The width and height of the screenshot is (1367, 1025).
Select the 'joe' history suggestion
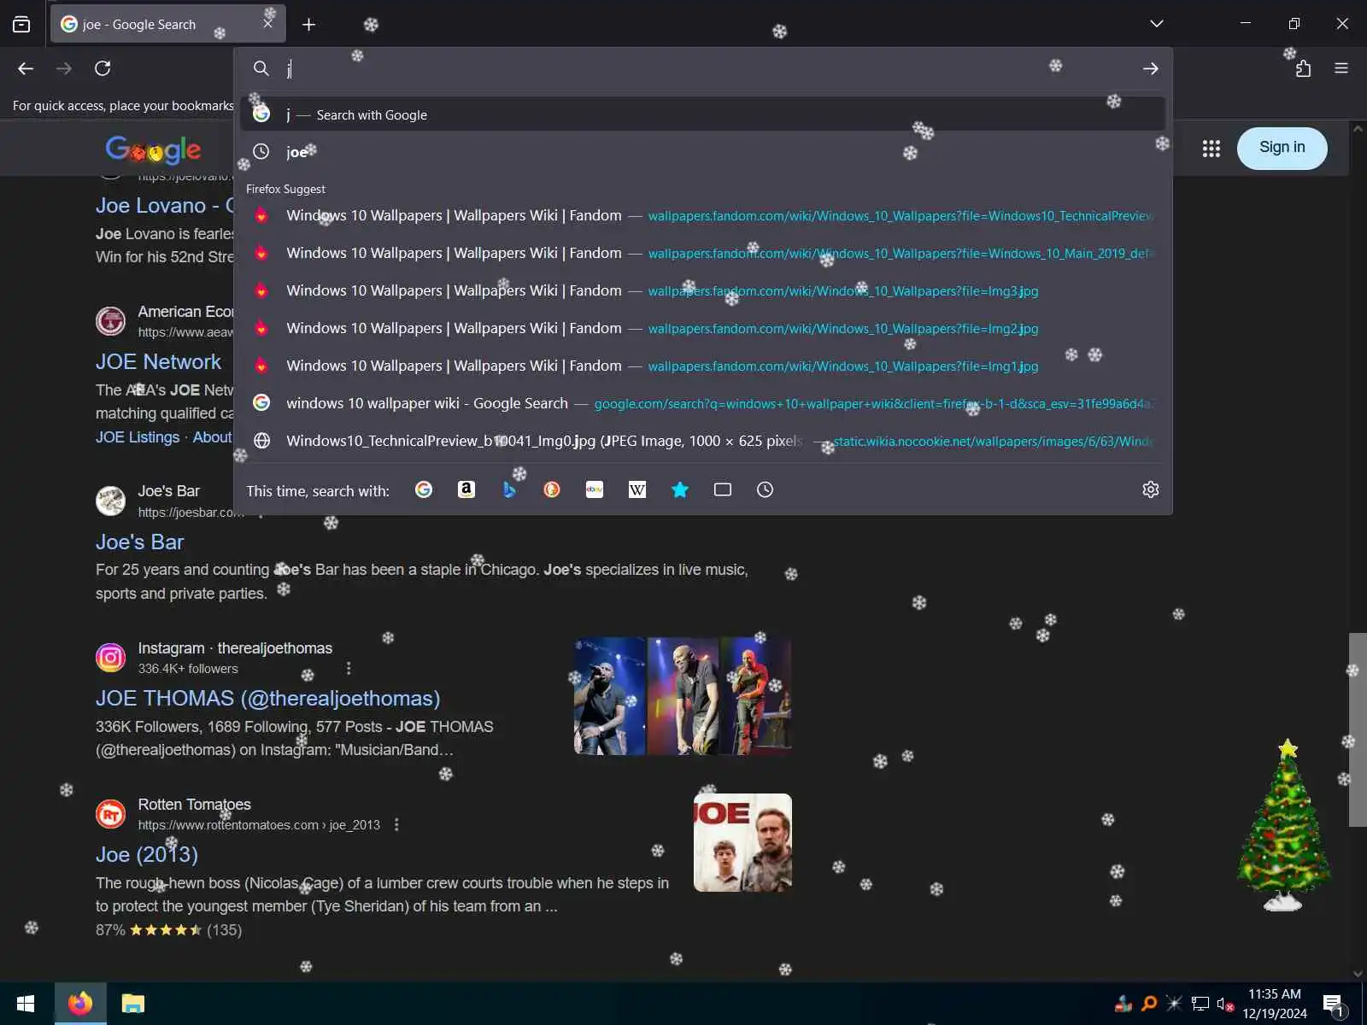click(x=702, y=151)
